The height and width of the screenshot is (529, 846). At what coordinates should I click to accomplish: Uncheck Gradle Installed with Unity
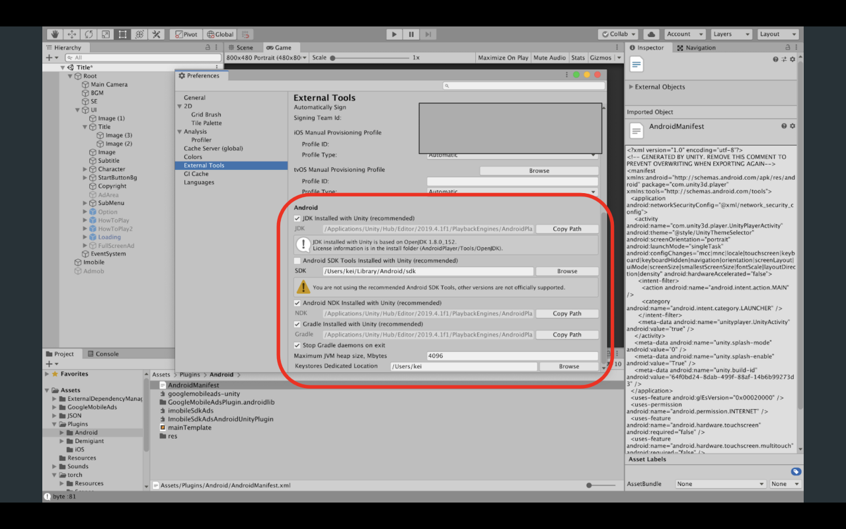tap(297, 324)
